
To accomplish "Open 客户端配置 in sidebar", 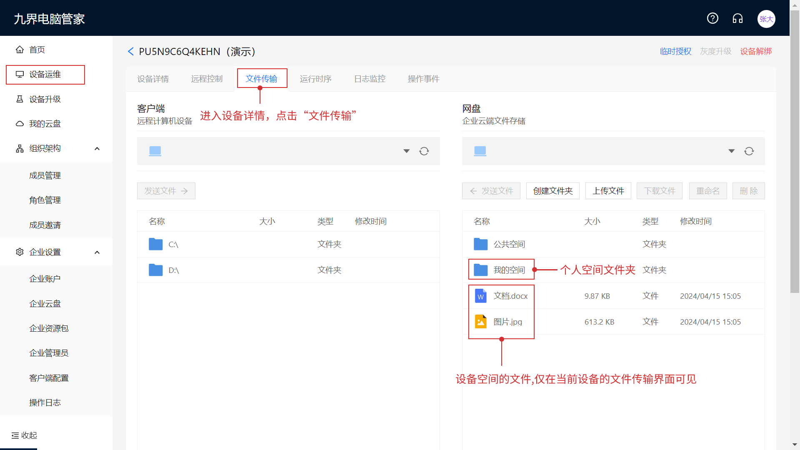I will coord(49,378).
